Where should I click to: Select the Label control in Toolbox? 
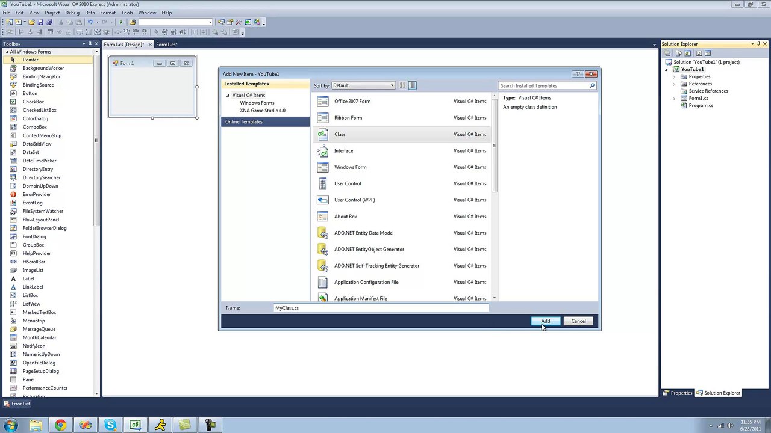pyautogui.click(x=28, y=278)
